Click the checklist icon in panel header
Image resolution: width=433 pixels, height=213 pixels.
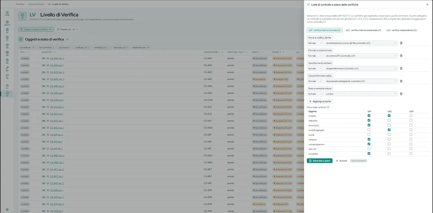coord(309,5)
